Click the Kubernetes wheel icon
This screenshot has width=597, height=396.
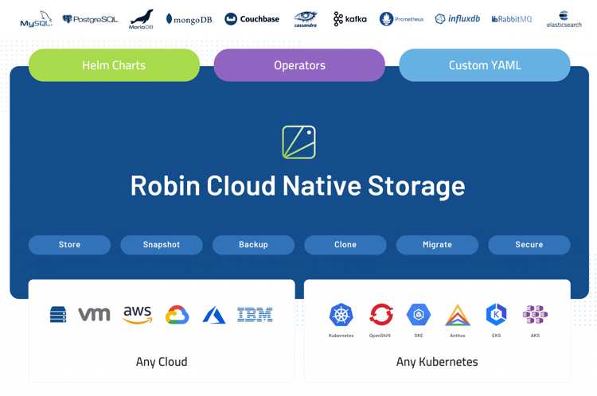pos(341,315)
